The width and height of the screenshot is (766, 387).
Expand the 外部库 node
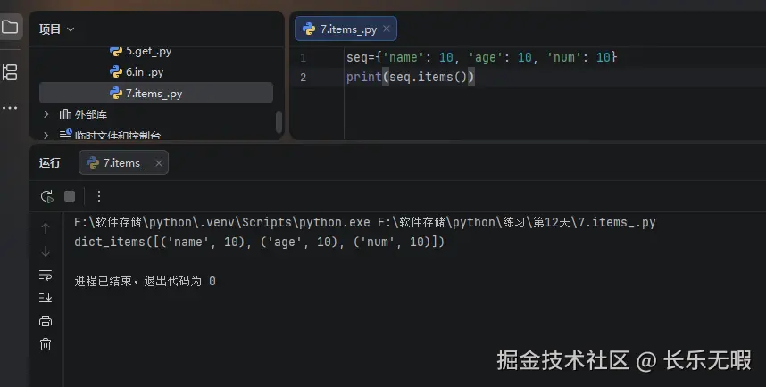tap(46, 114)
